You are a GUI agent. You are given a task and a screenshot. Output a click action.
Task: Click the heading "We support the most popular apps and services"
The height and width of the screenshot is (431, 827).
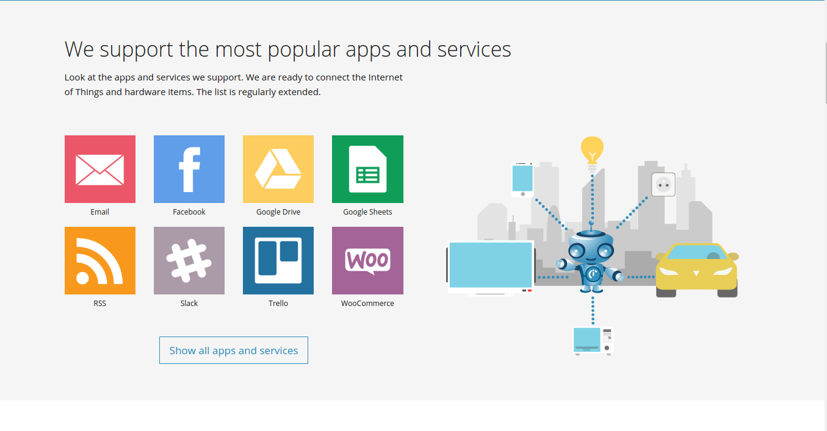coord(288,49)
